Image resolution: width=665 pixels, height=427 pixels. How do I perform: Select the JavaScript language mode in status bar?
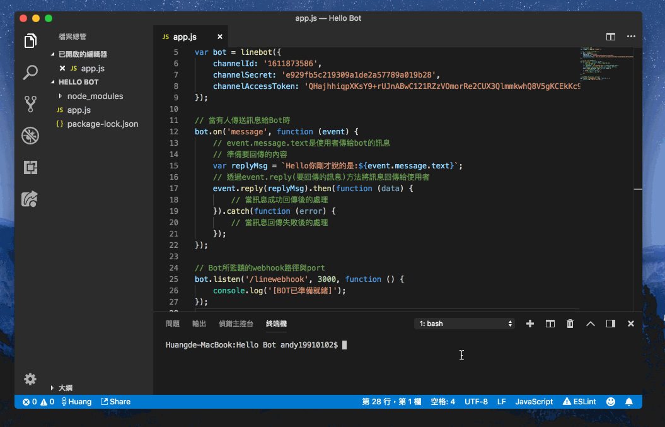tap(534, 402)
